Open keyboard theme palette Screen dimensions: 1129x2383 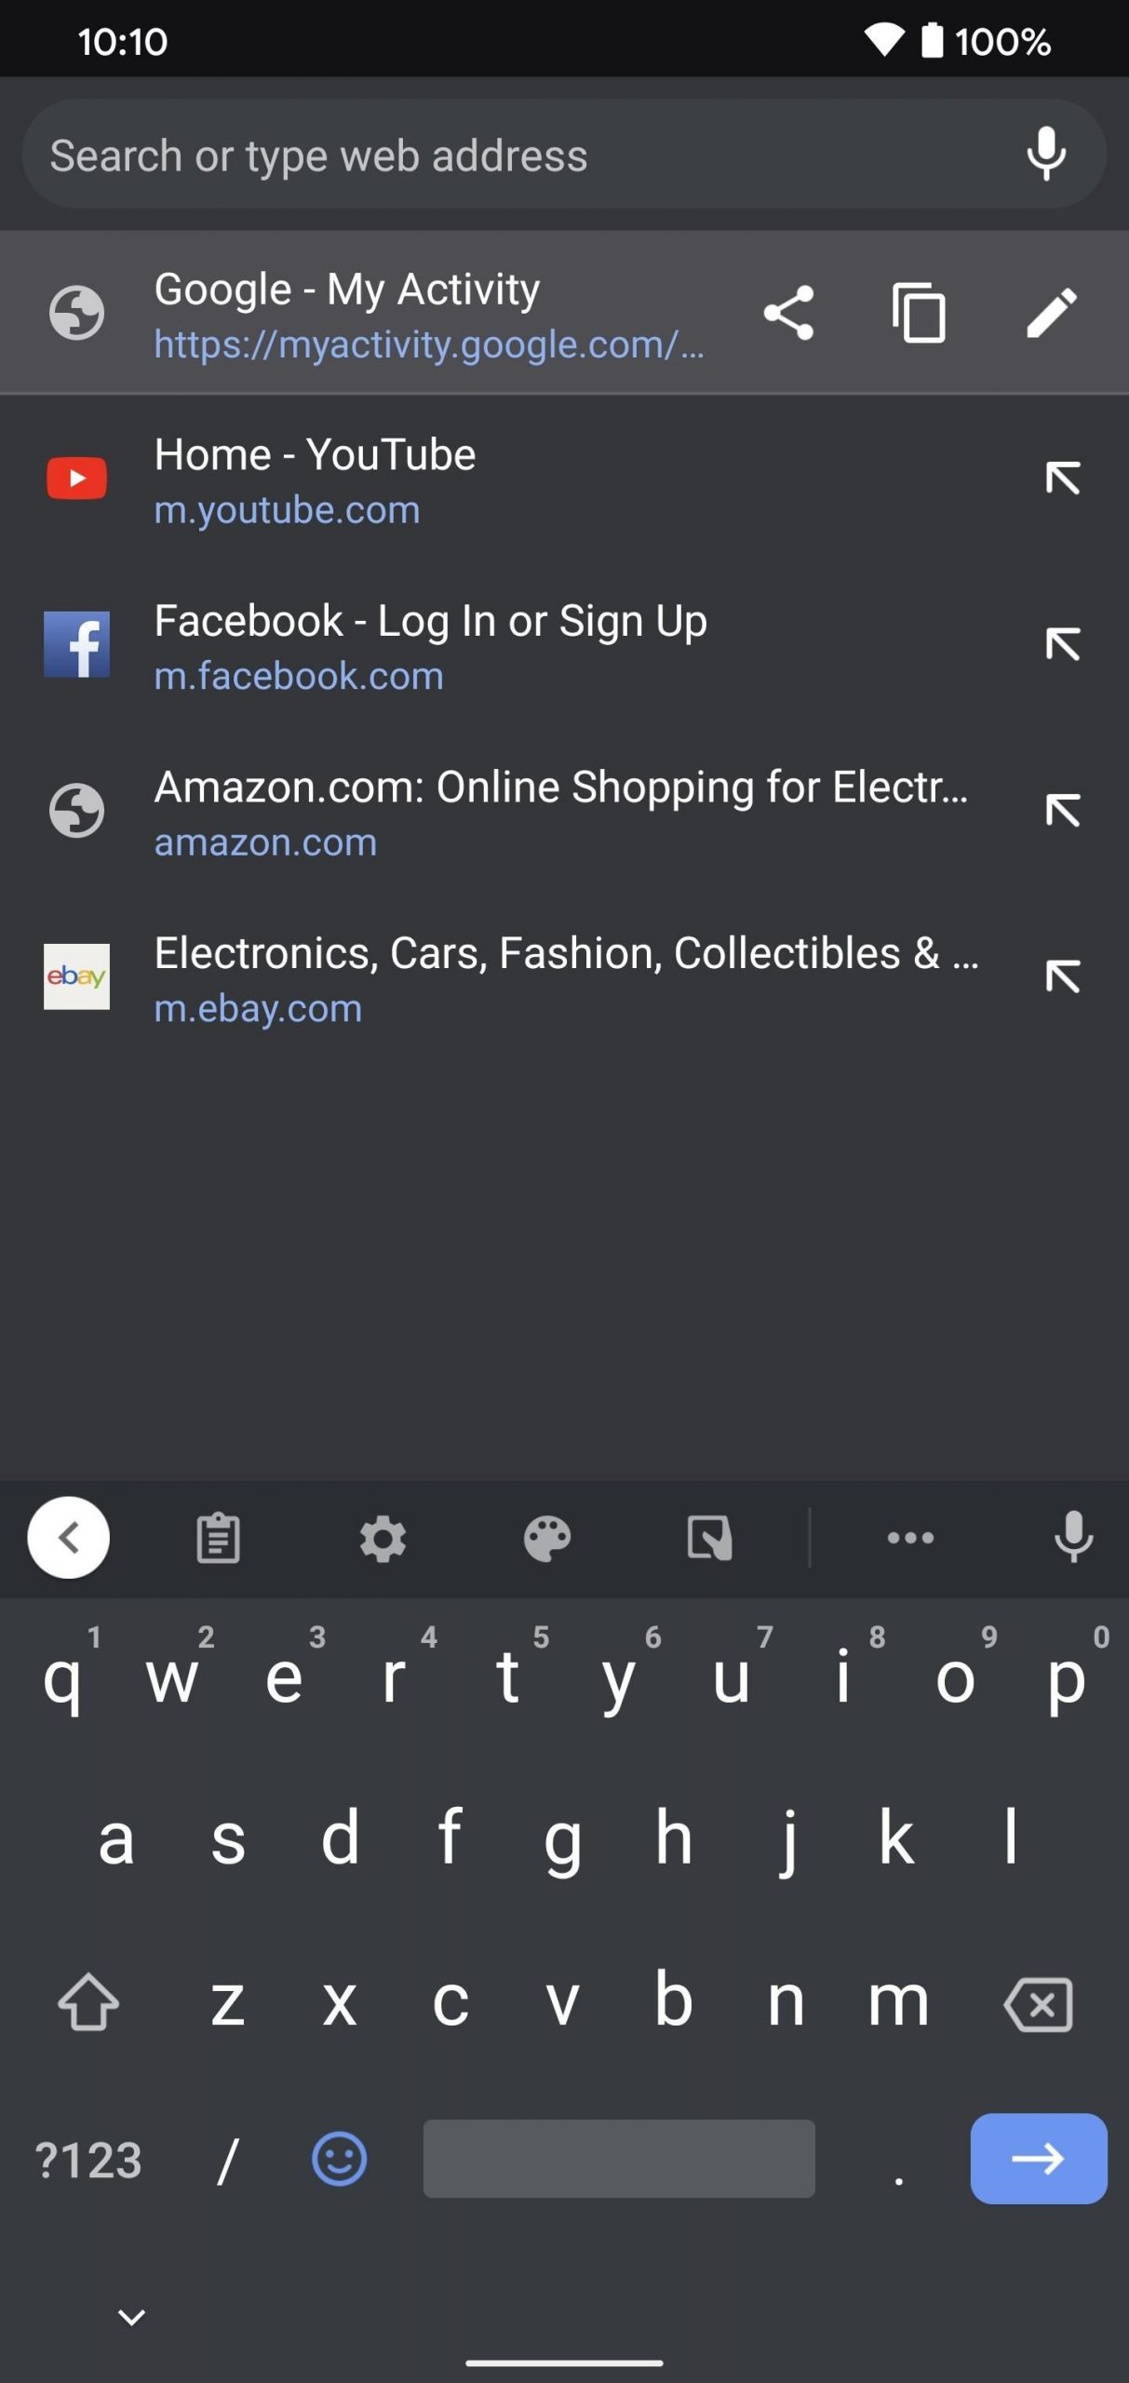pyautogui.click(x=547, y=1538)
